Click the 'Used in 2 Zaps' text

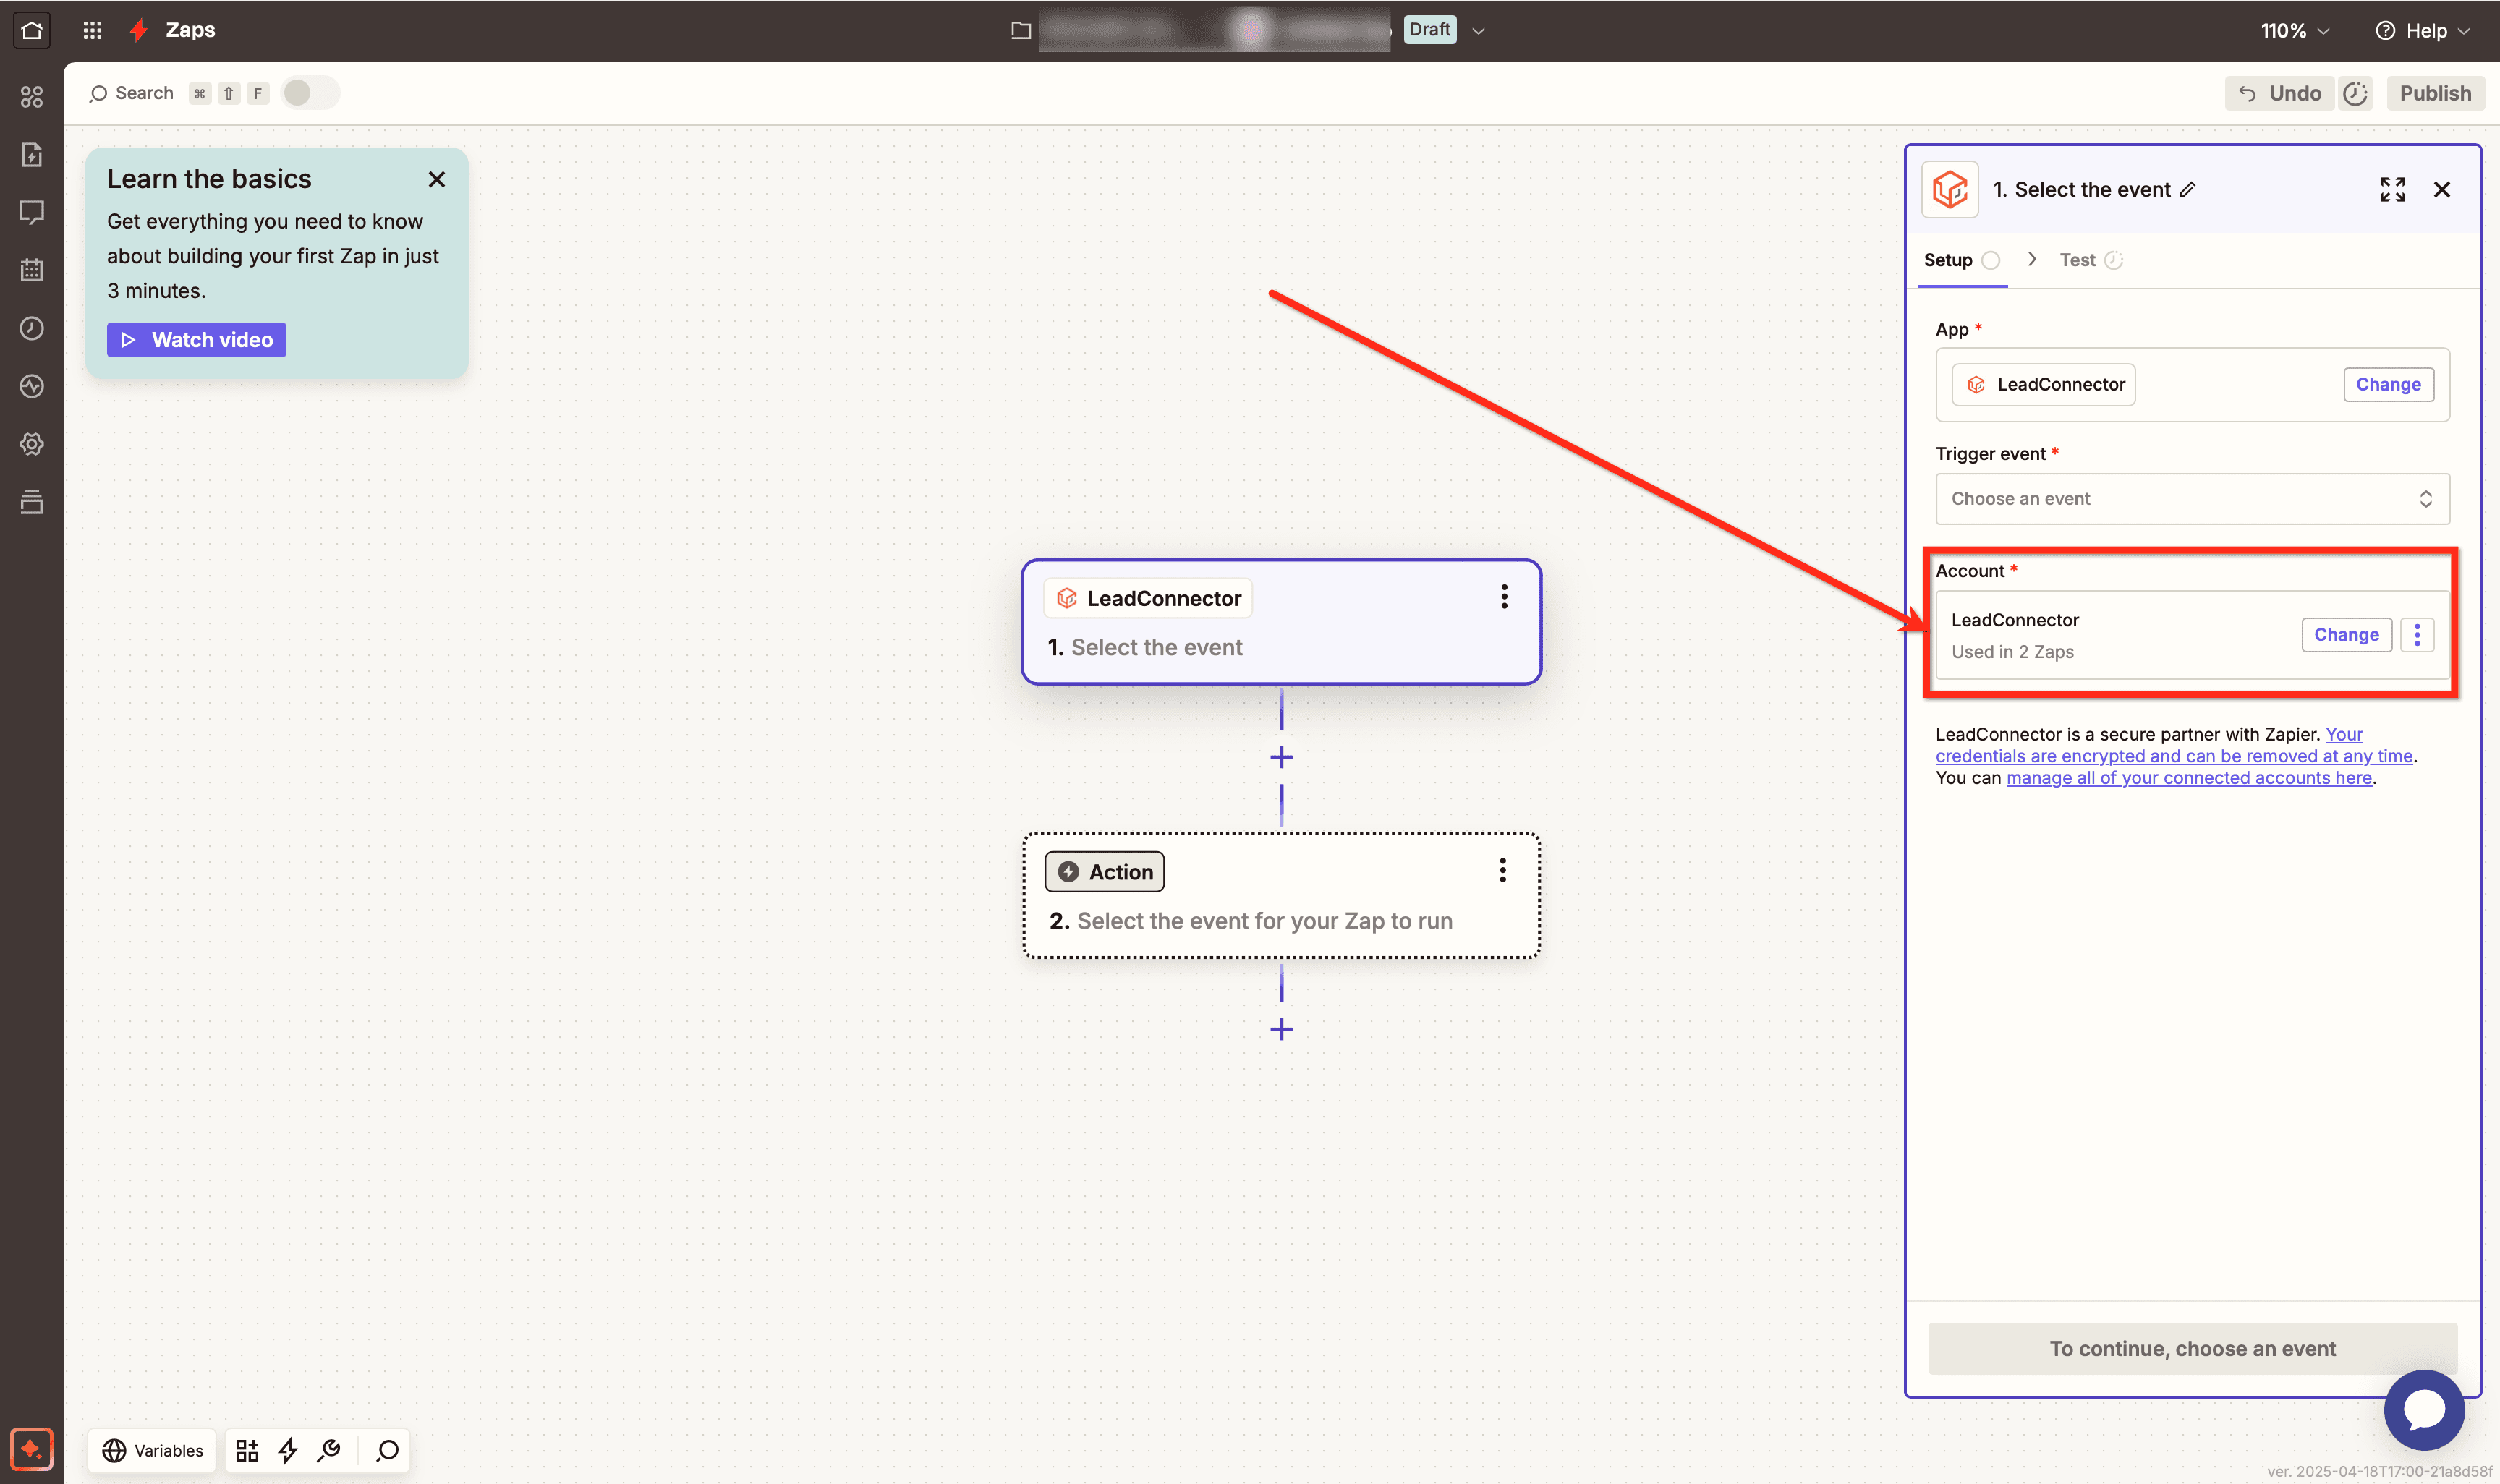(x=2012, y=651)
